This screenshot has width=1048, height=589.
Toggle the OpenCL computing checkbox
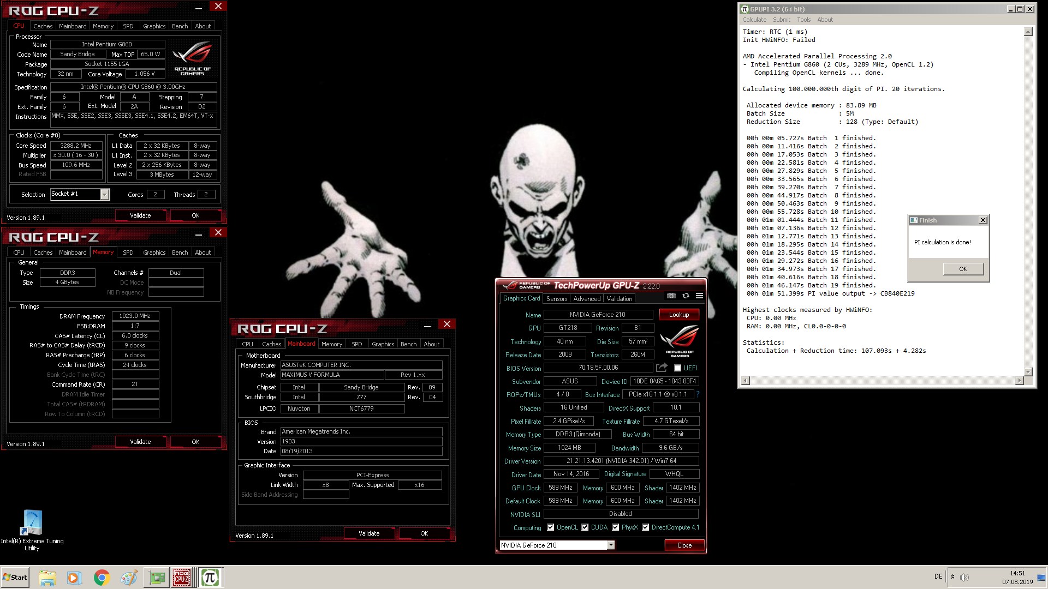[550, 527]
